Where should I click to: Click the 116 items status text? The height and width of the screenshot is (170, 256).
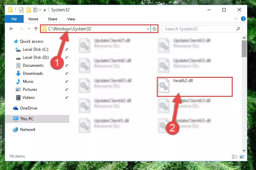17,156
